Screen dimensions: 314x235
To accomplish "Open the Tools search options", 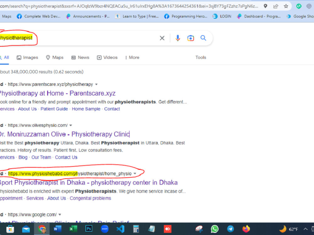I will tap(201, 58).
